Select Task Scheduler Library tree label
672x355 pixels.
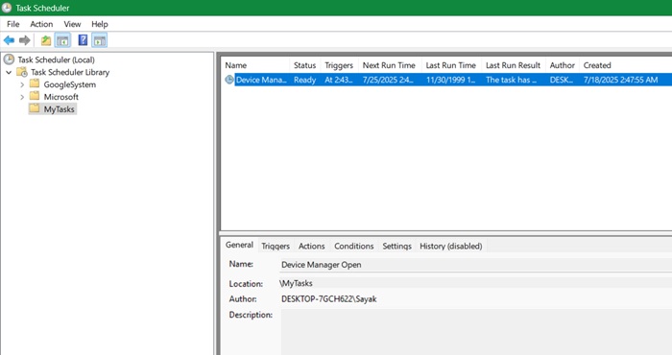[x=70, y=72]
